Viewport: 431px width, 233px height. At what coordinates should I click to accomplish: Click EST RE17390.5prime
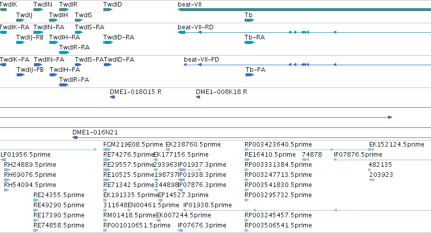click(x=59, y=215)
